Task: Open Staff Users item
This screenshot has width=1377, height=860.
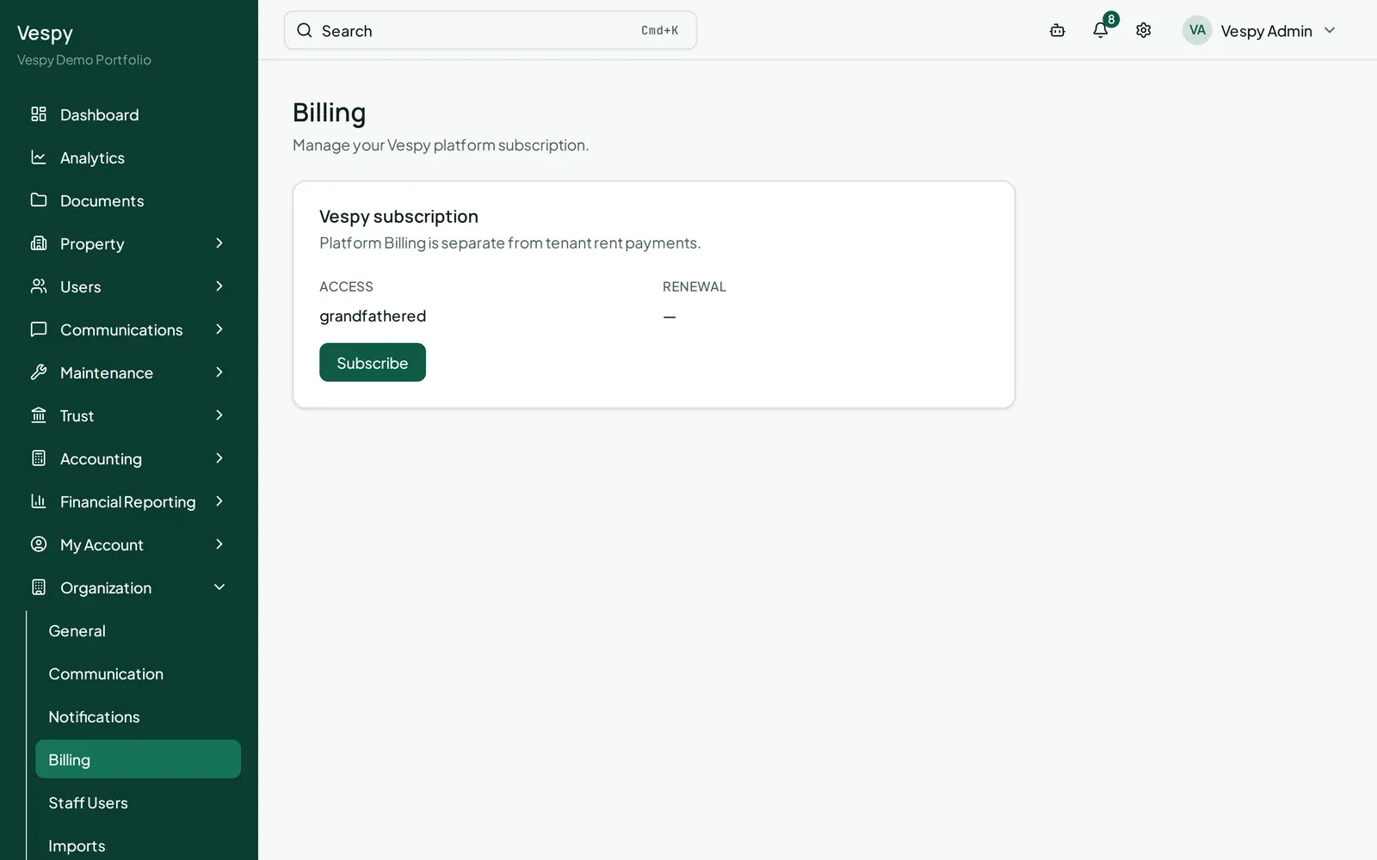Action: [138, 802]
